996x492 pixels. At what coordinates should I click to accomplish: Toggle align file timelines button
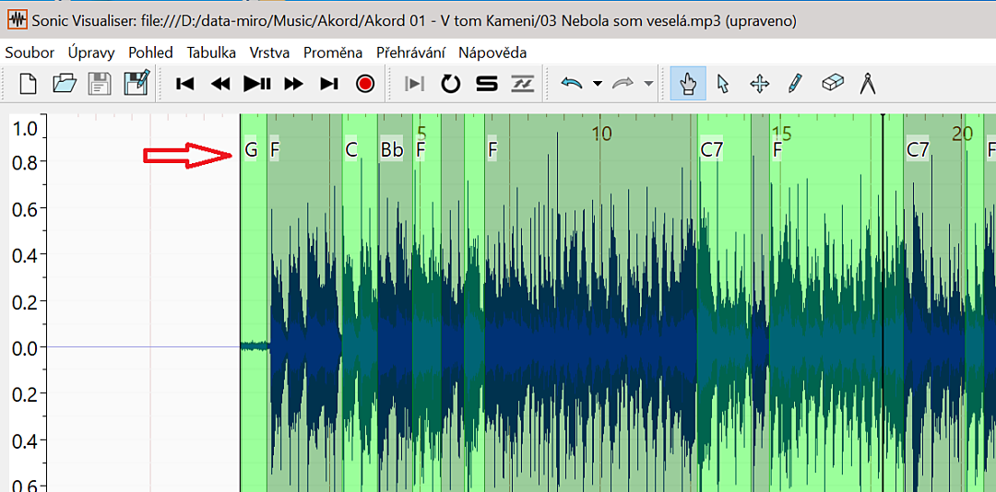pyautogui.click(x=523, y=84)
